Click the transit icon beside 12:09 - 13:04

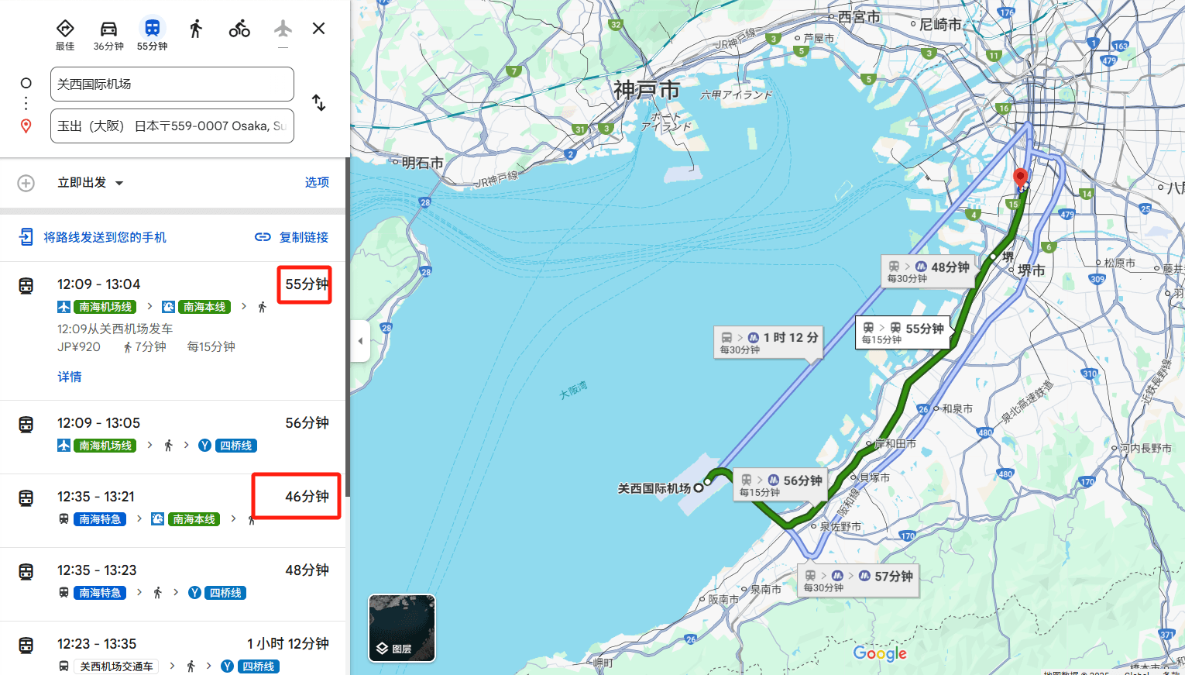tap(26, 285)
